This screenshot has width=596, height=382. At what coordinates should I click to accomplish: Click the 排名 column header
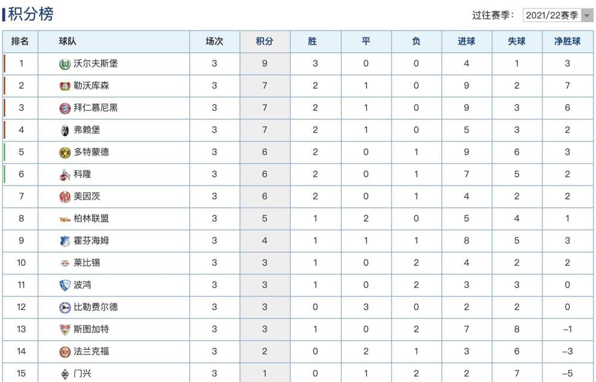(20, 41)
